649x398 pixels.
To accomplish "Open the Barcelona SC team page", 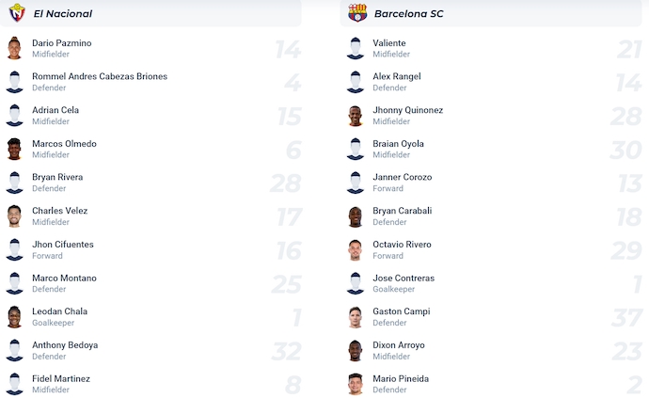I will (408, 14).
